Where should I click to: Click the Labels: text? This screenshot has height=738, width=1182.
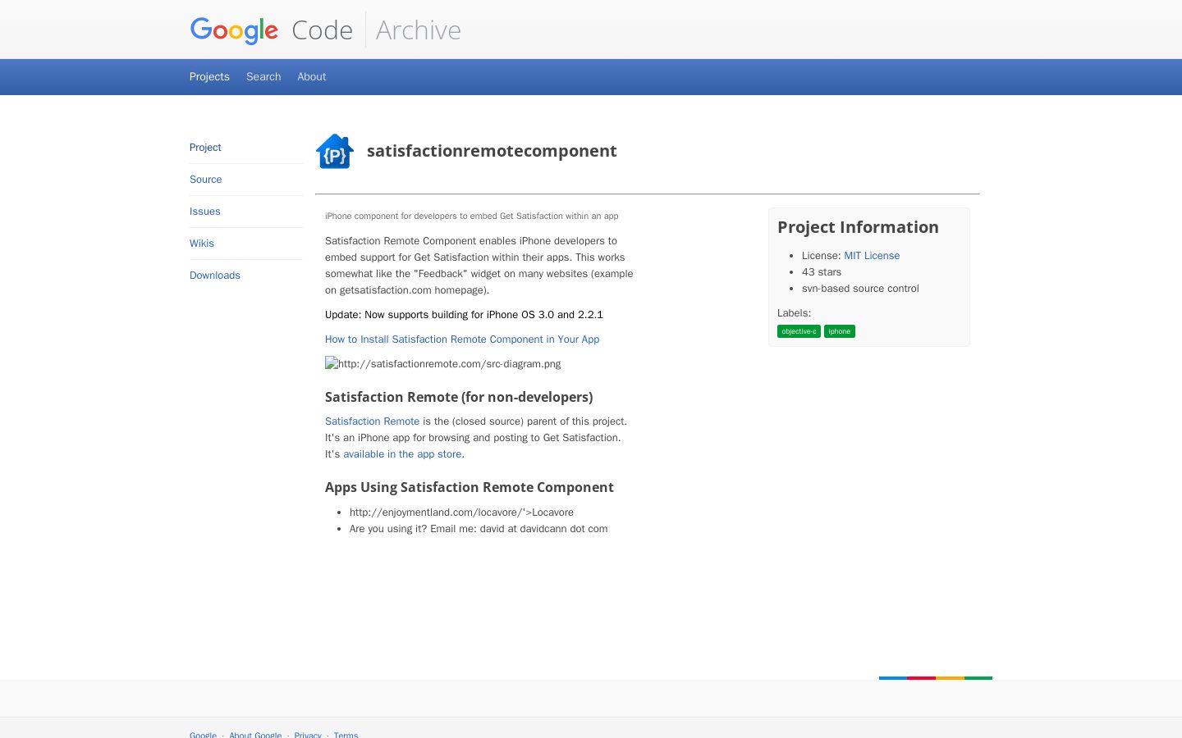tap(794, 313)
